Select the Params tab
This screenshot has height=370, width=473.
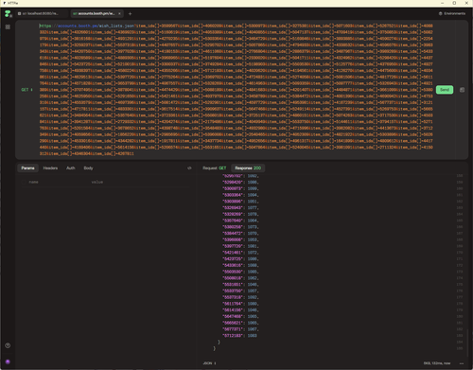(x=27, y=168)
